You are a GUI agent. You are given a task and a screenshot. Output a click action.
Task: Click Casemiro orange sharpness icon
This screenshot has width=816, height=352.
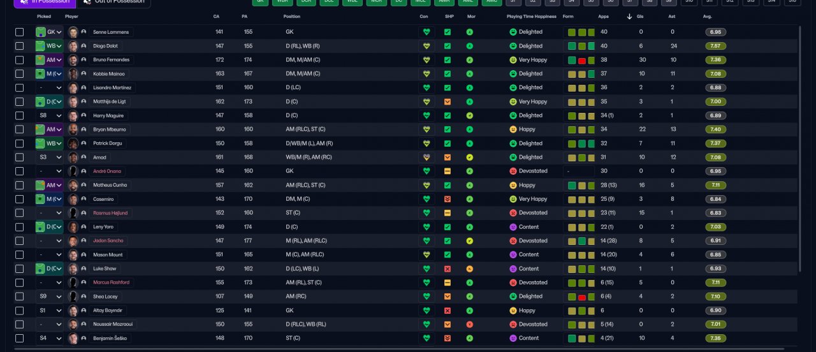pos(448,199)
